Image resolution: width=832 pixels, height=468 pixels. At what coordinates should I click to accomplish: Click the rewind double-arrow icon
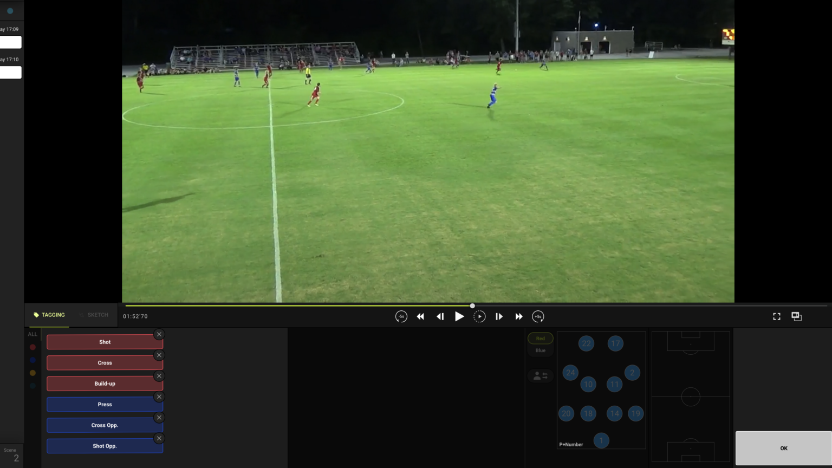pos(420,317)
